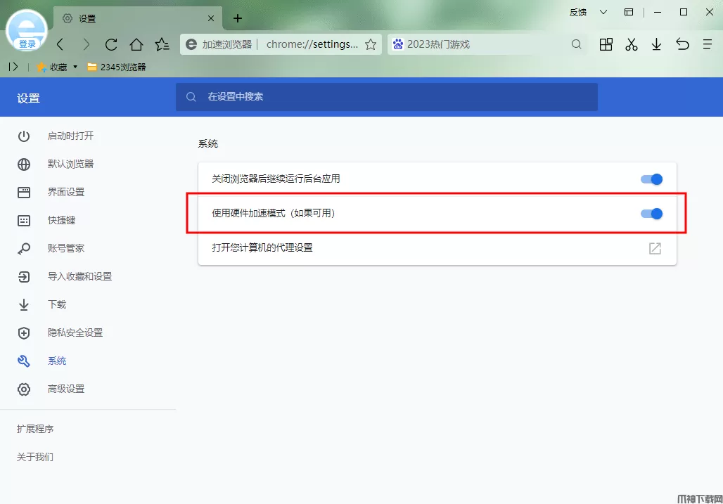The height and width of the screenshot is (504, 723).
Task: Open proxy settings external link icon
Action: (655, 248)
